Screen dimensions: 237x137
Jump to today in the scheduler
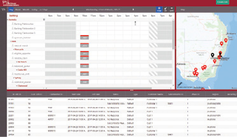34,10
